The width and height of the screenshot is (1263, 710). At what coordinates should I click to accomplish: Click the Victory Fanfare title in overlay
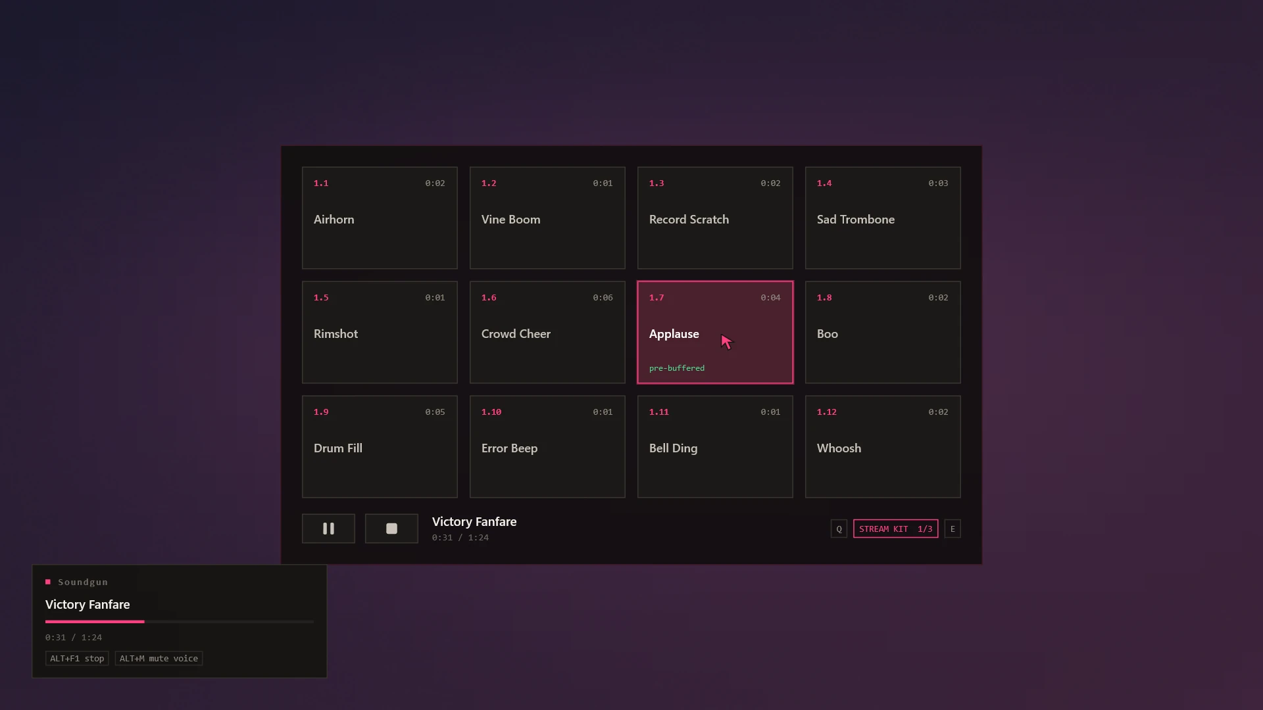pos(87,604)
